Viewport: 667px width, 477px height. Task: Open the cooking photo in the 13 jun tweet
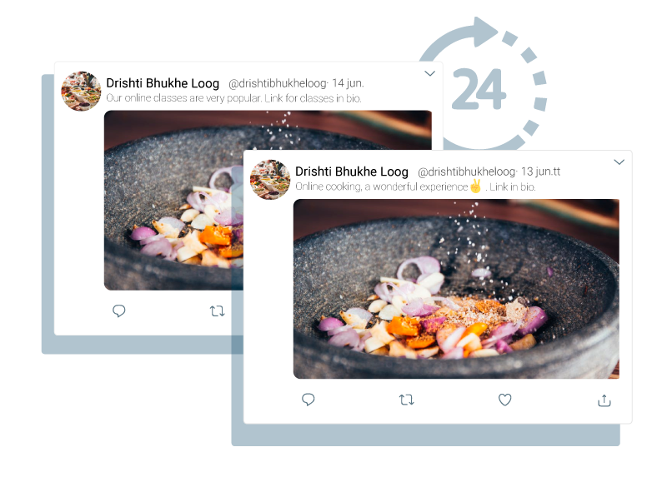pyautogui.click(x=456, y=289)
